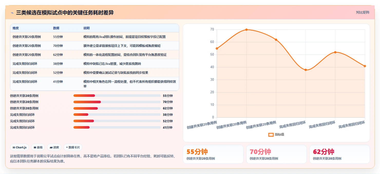380x174 pixels.
Task: Click the 10 tick on the chart's y-axis
Action: [212, 105]
